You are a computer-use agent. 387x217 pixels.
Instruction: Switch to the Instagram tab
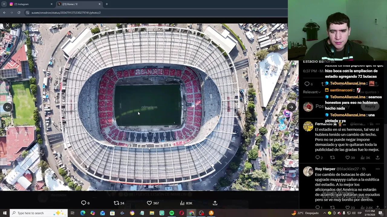[x=30, y=4]
